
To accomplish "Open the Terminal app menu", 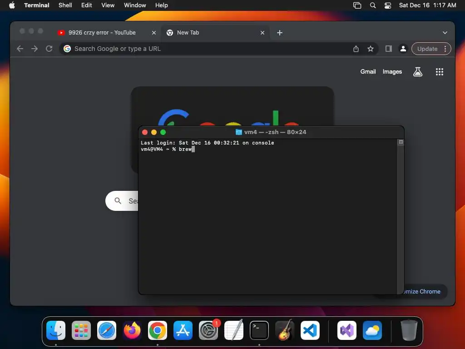I will [37, 5].
